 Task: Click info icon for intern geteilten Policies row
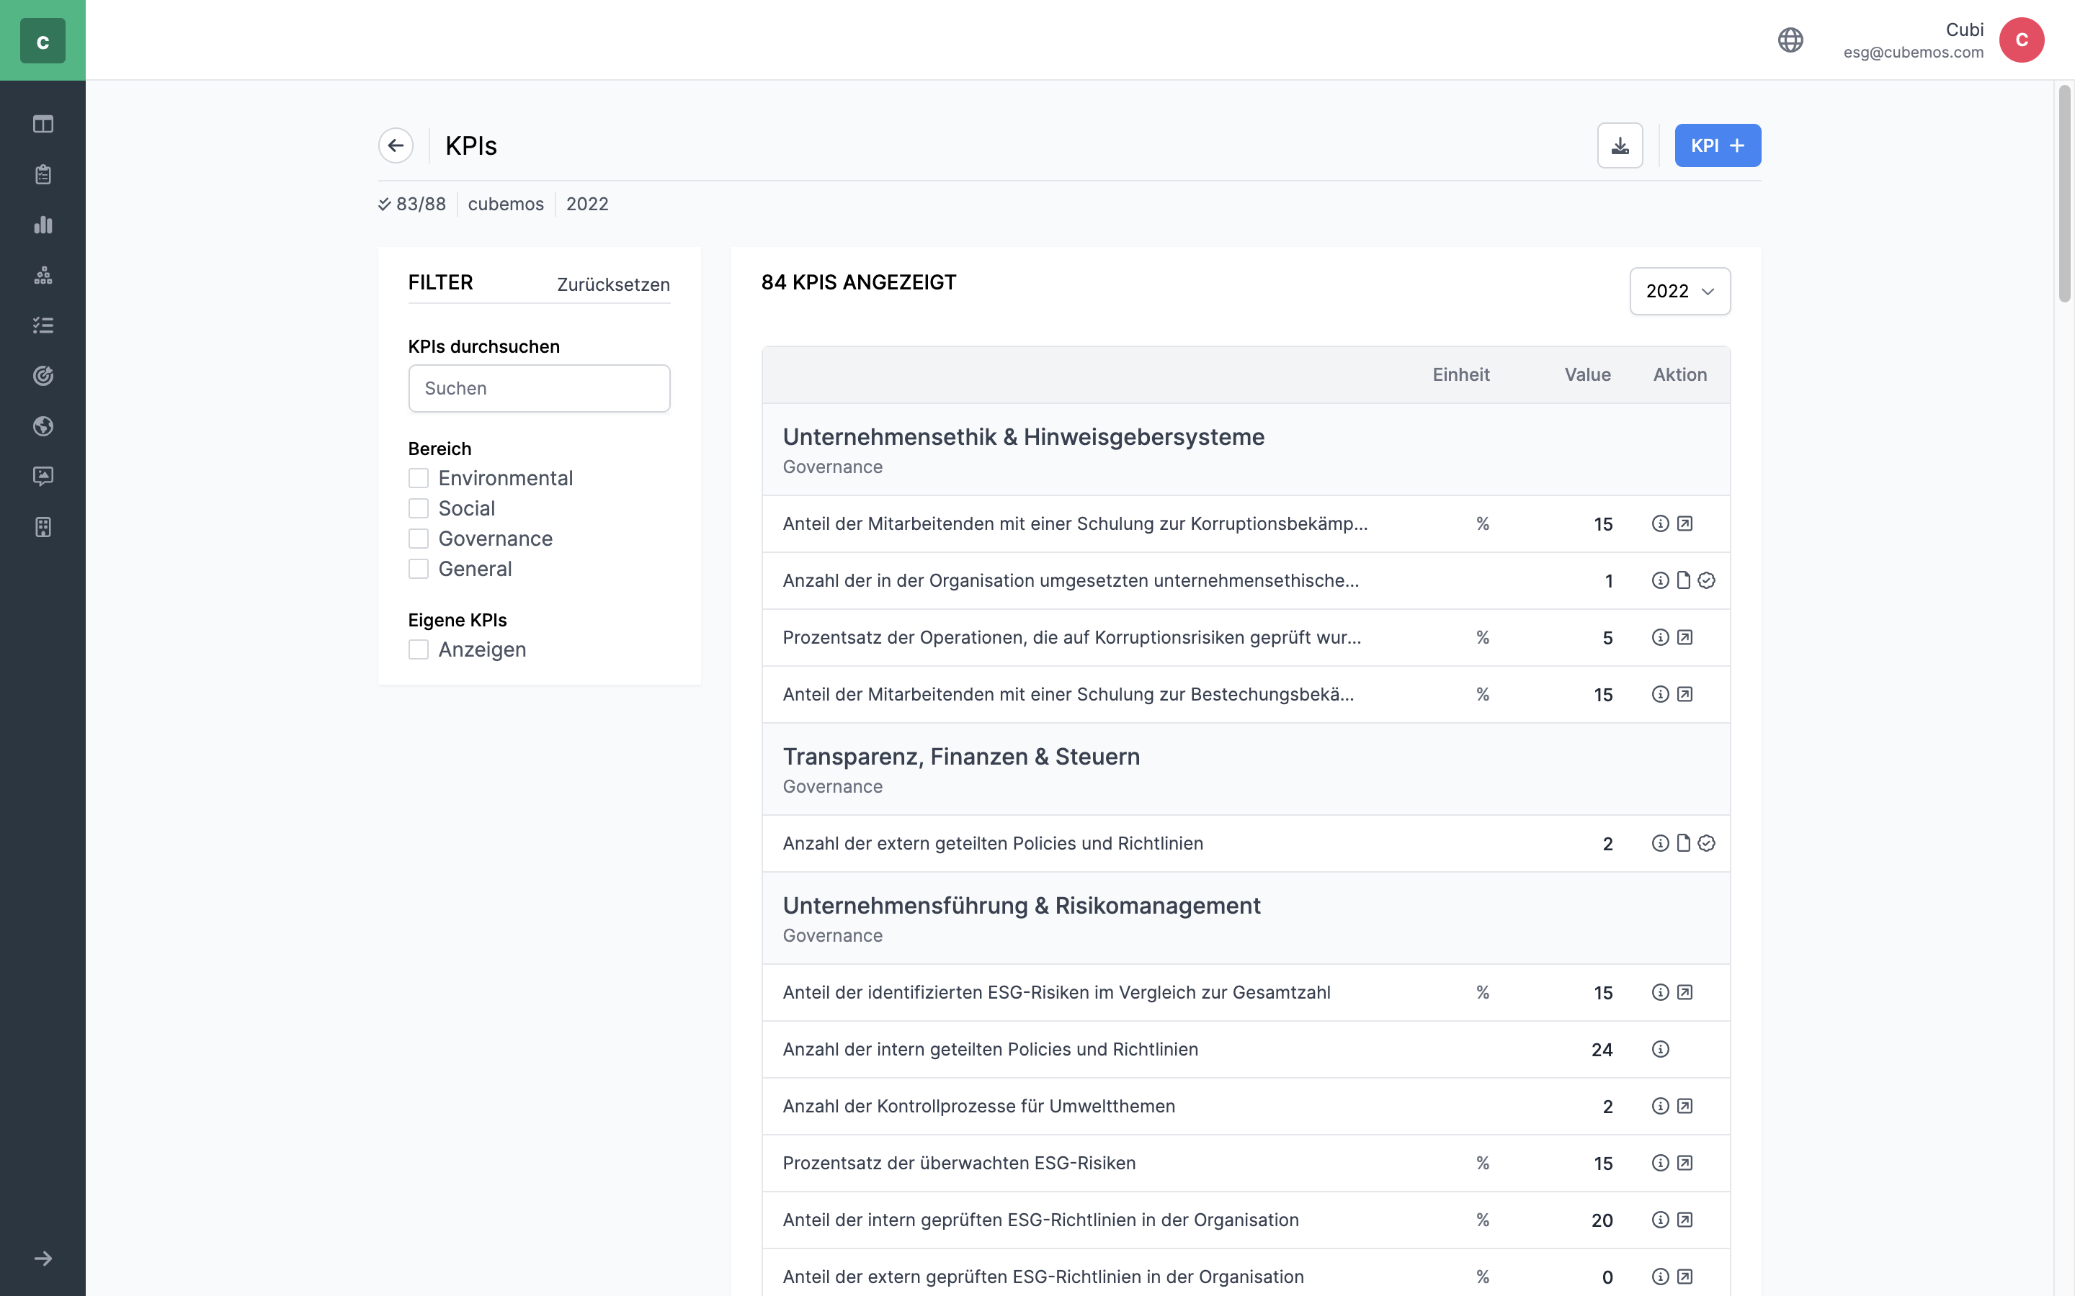(1660, 1049)
